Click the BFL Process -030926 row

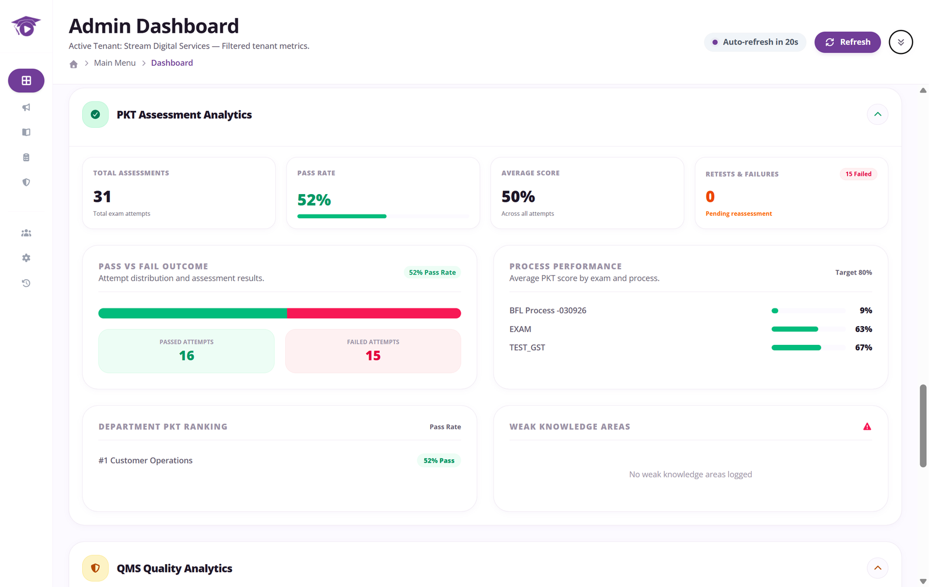(x=691, y=311)
